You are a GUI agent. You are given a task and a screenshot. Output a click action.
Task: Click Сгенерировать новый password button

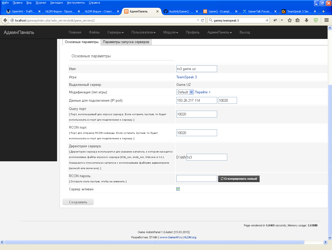point(239,179)
